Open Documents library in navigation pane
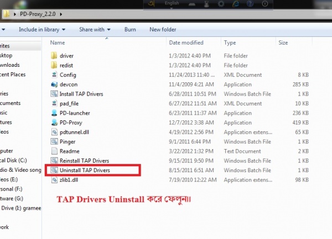 (x=10, y=103)
